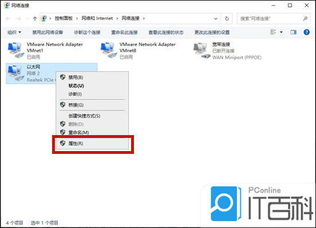Click the 搜索"网络连接" search field
Image resolution: width=316 pixels, height=228 pixels.
(270, 19)
